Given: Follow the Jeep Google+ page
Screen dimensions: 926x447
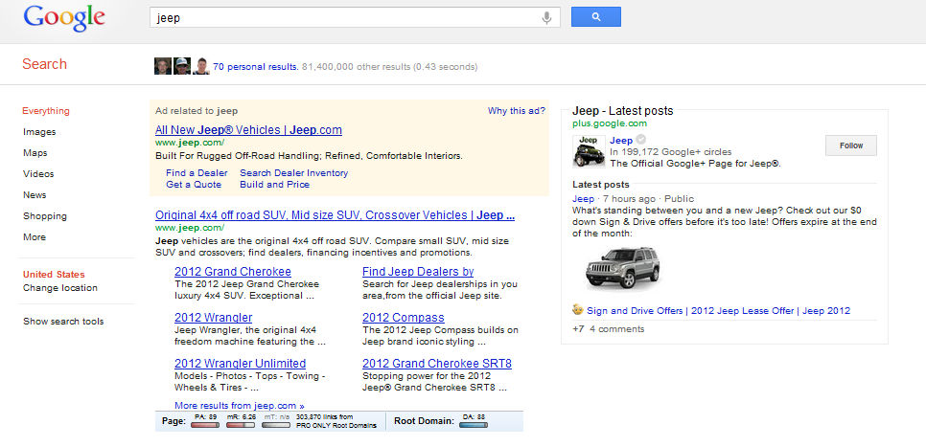Looking at the screenshot, I should [x=850, y=145].
